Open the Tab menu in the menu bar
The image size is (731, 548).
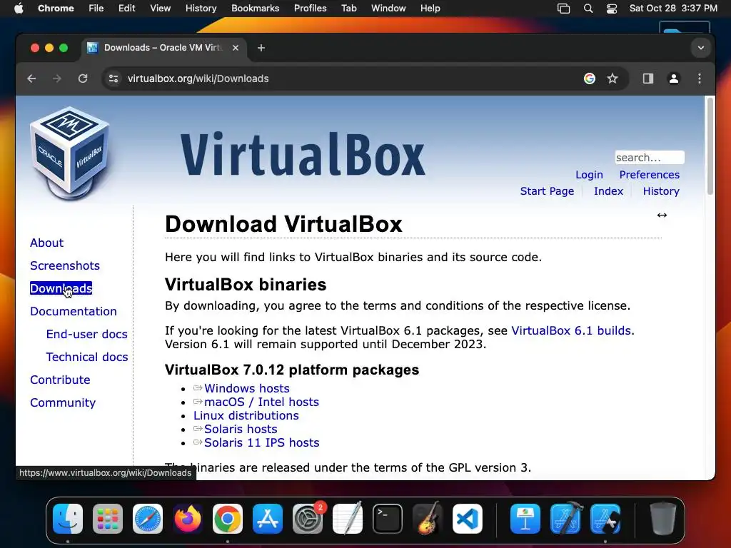click(348, 9)
